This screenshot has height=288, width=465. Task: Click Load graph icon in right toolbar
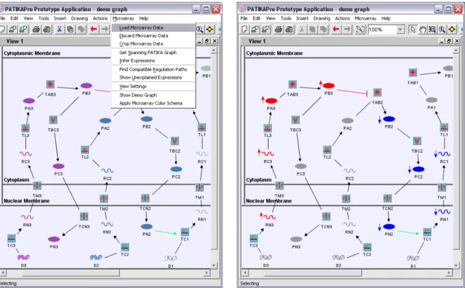coord(255,29)
